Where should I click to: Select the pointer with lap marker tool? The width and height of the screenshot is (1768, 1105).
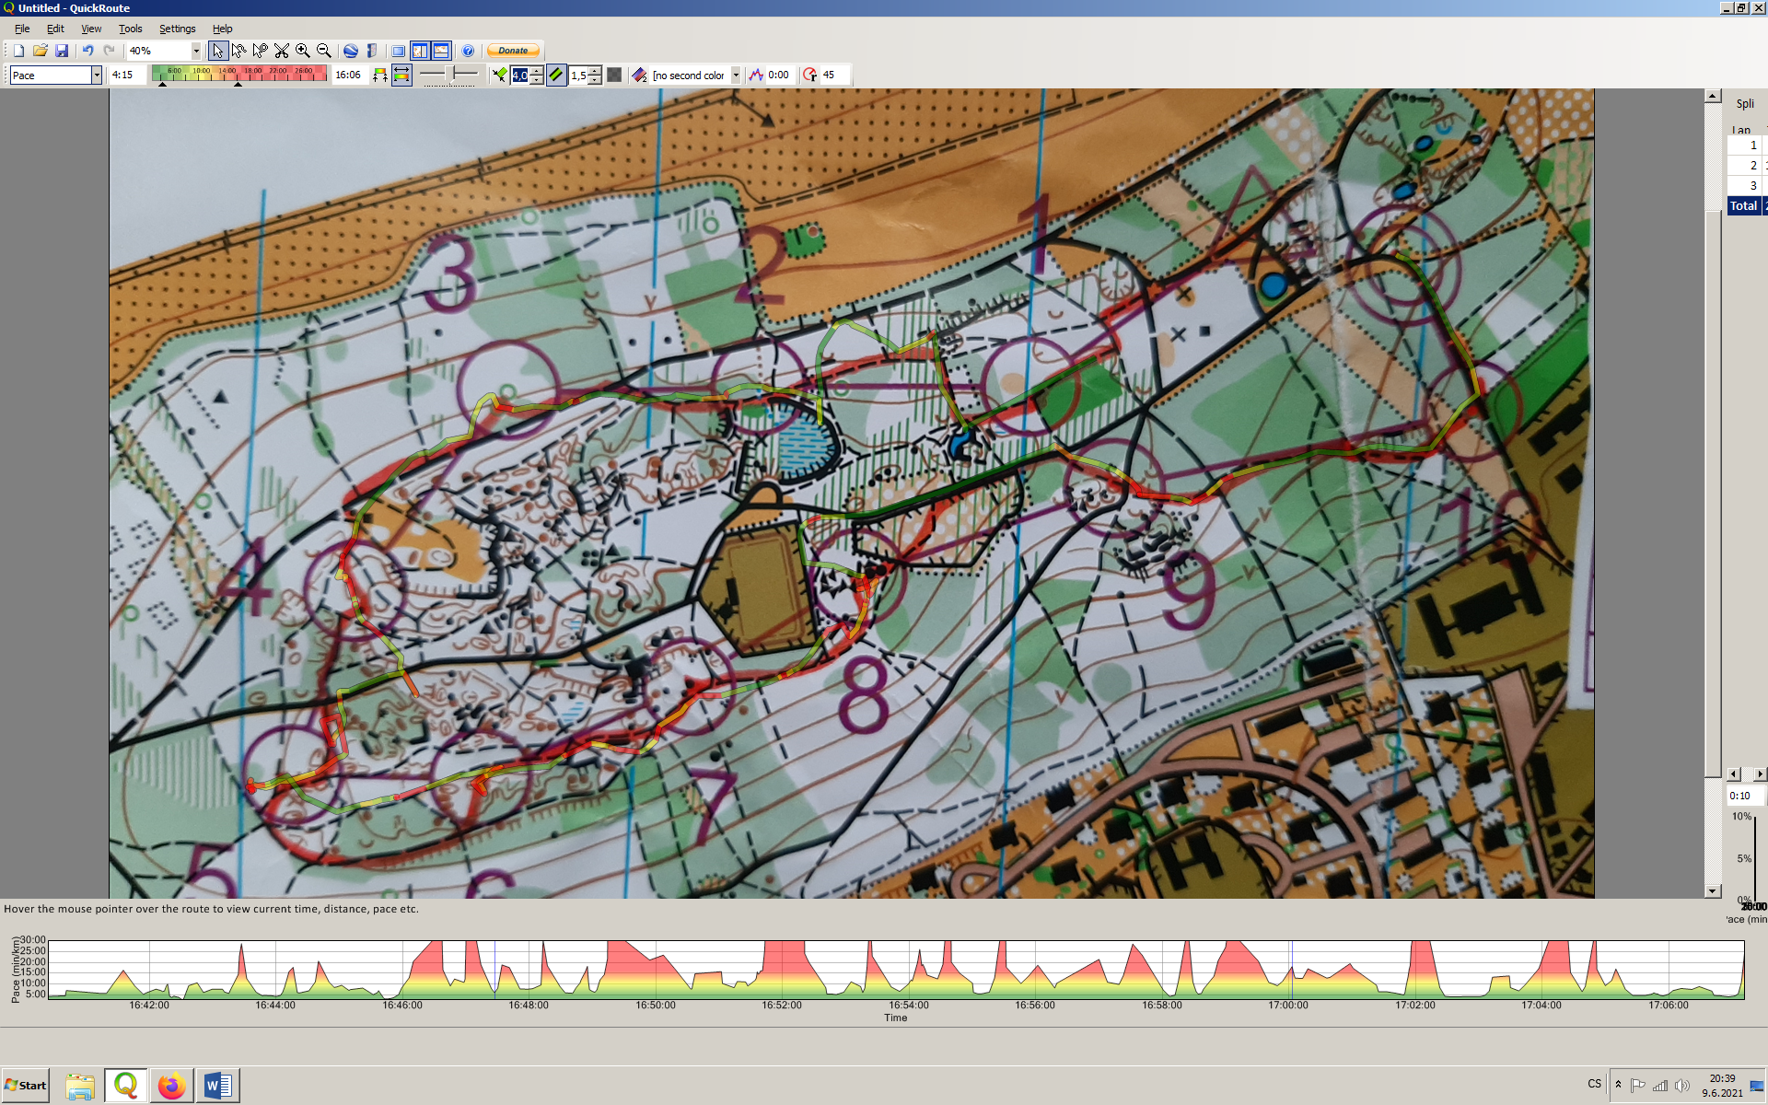coord(260,51)
